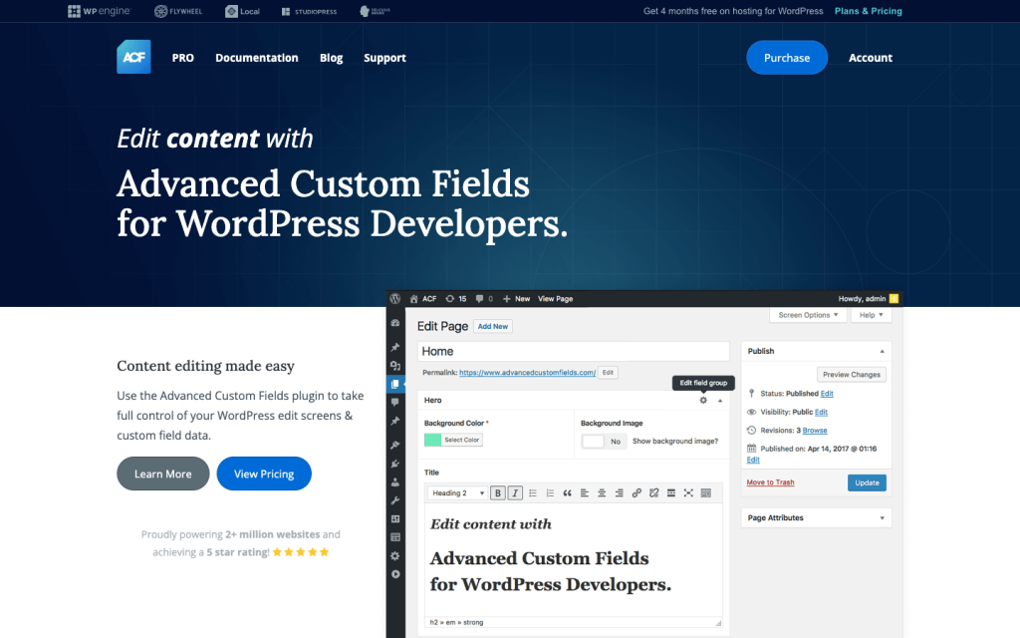Toggle the Show background image switch

tap(603, 442)
